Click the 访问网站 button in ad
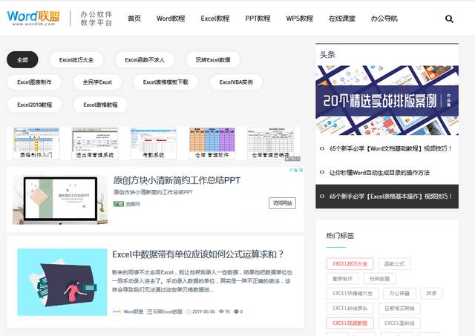The image size is (475, 336). [x=282, y=203]
